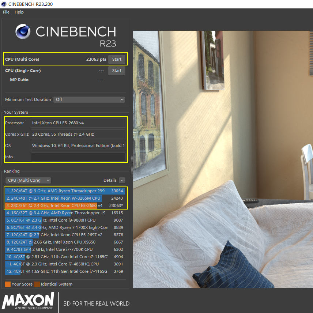Select ranking row 3 Xeon E5-2680 v4
313x313 pixels.
[65, 205]
